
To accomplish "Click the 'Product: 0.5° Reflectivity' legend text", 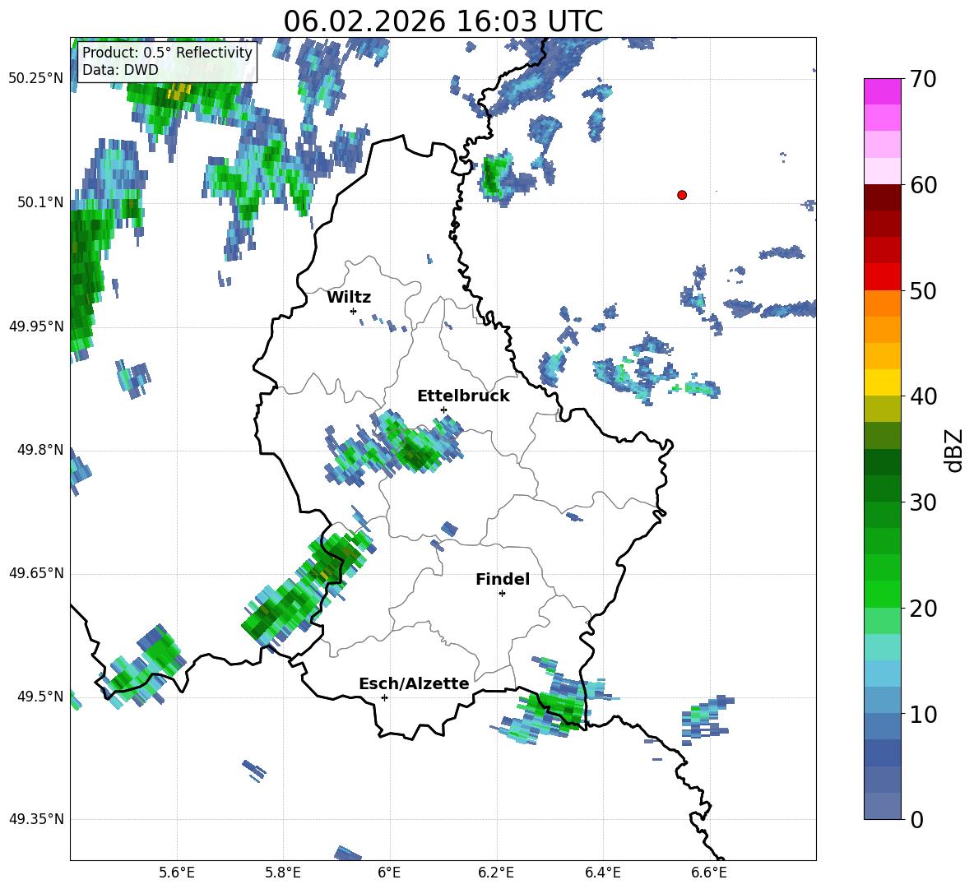I will (x=167, y=52).
